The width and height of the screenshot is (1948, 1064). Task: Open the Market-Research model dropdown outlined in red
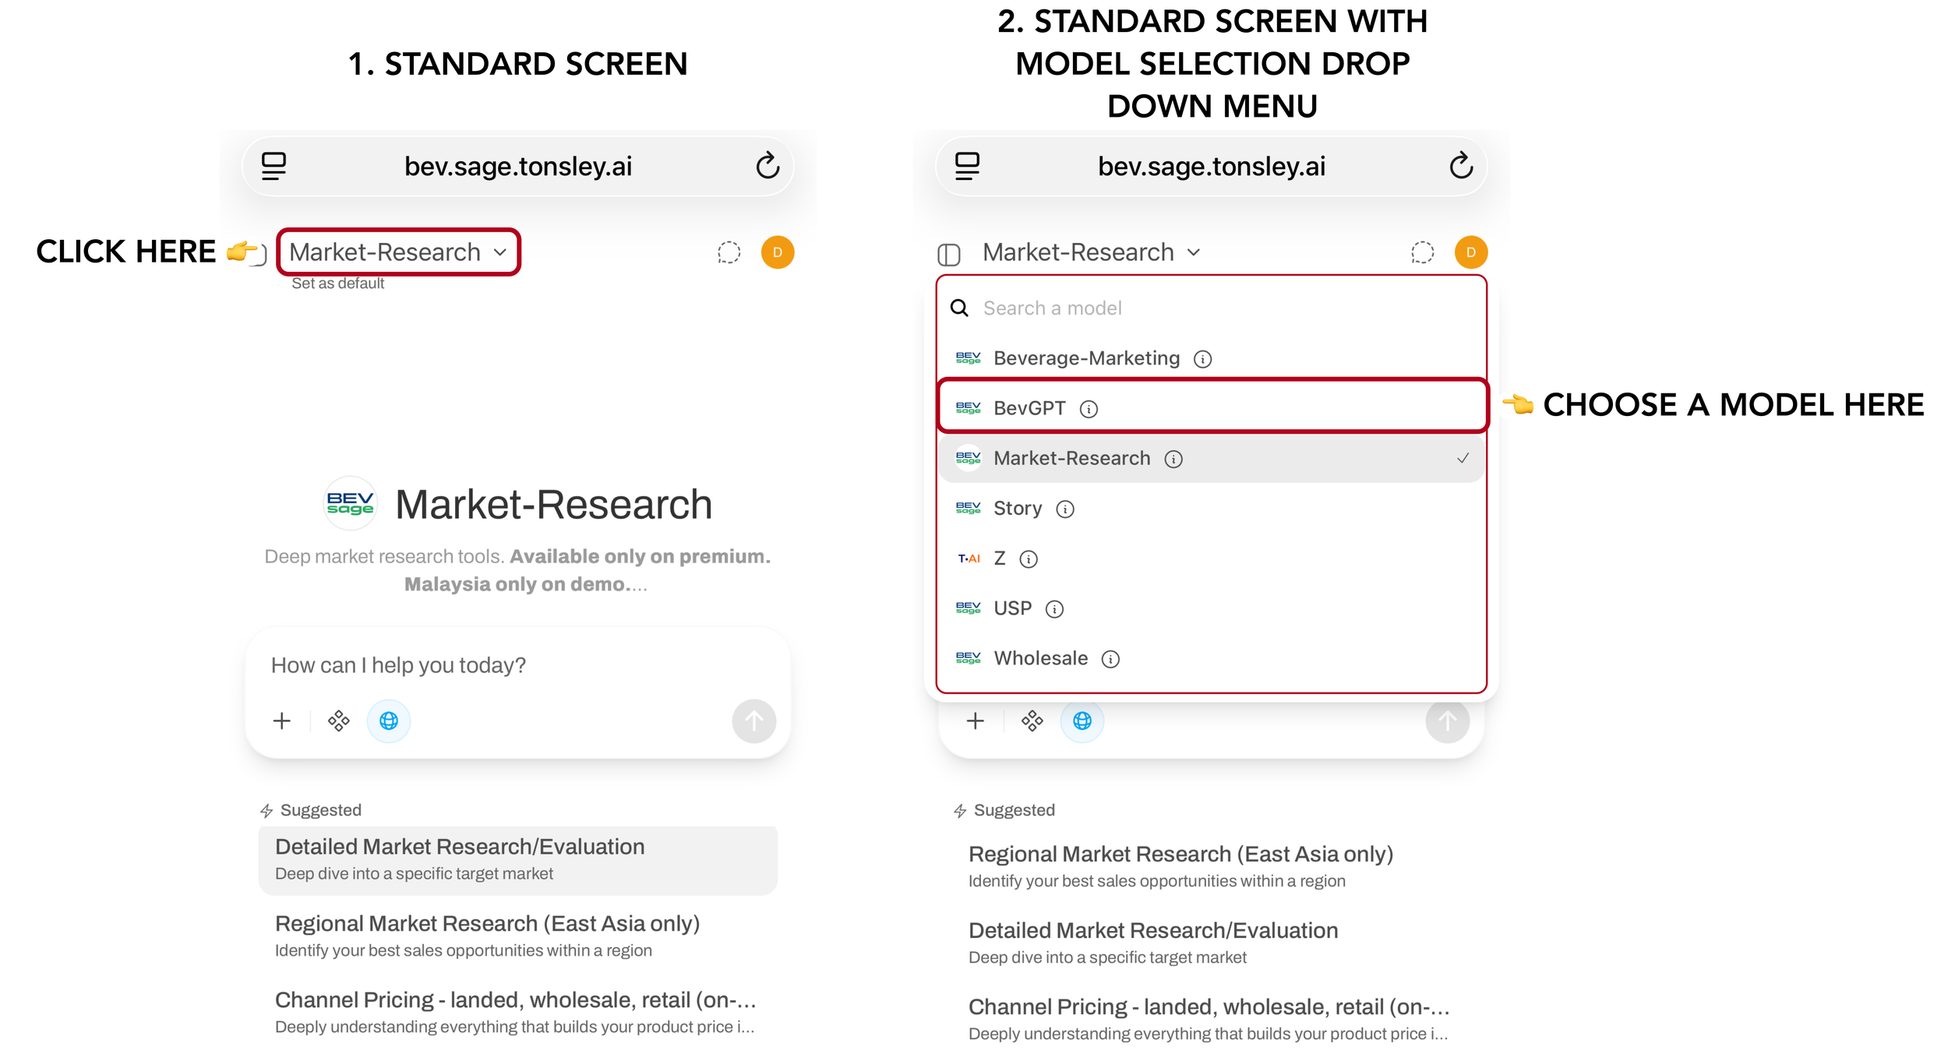point(398,252)
